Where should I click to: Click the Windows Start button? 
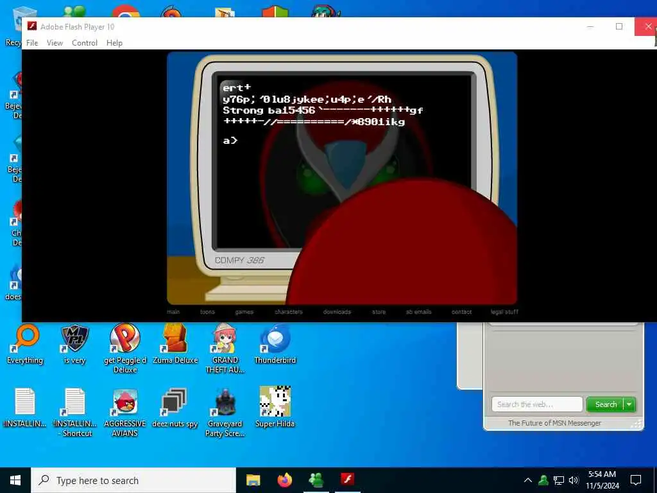click(x=15, y=480)
